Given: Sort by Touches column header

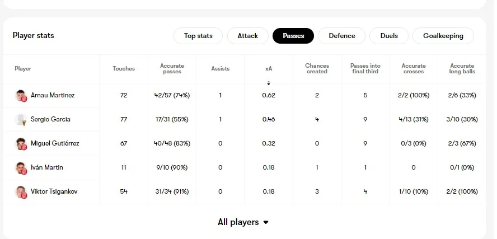Looking at the screenshot, I should (124, 69).
